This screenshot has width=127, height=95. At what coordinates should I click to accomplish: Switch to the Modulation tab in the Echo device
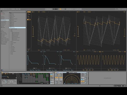[71, 73]
